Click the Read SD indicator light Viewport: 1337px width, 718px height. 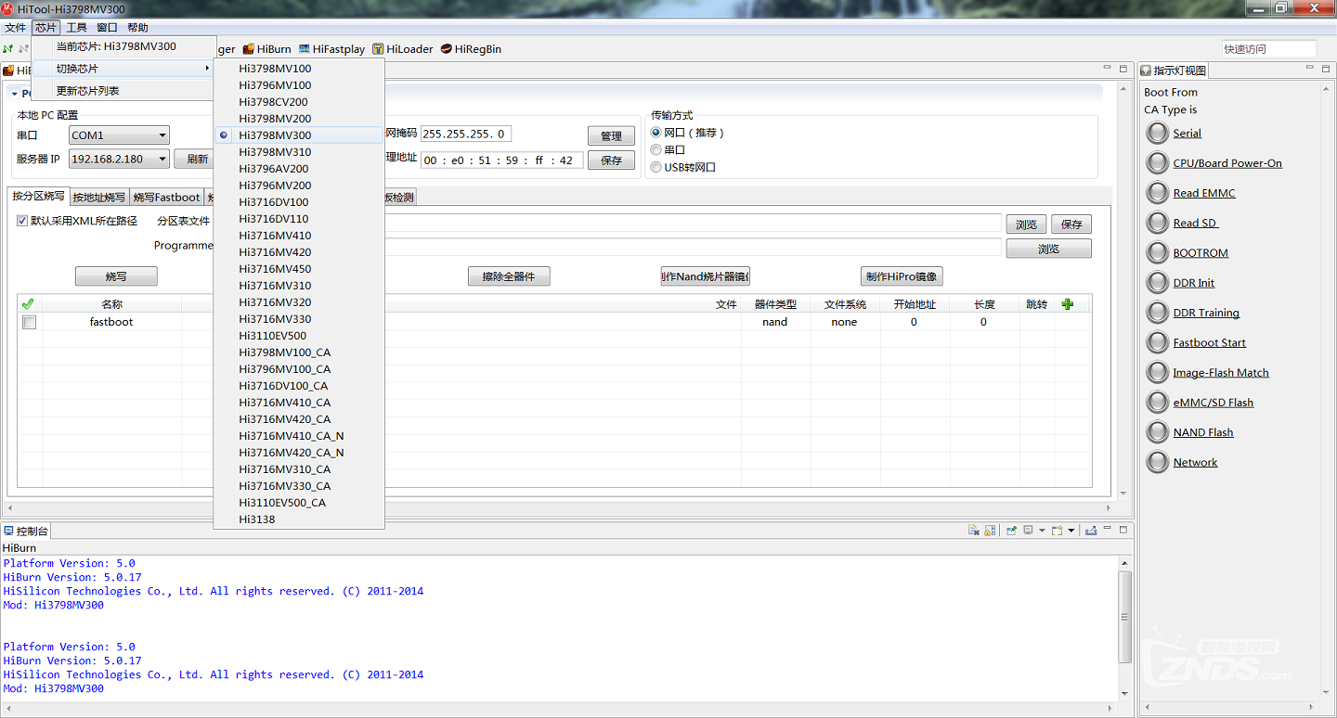1157,223
